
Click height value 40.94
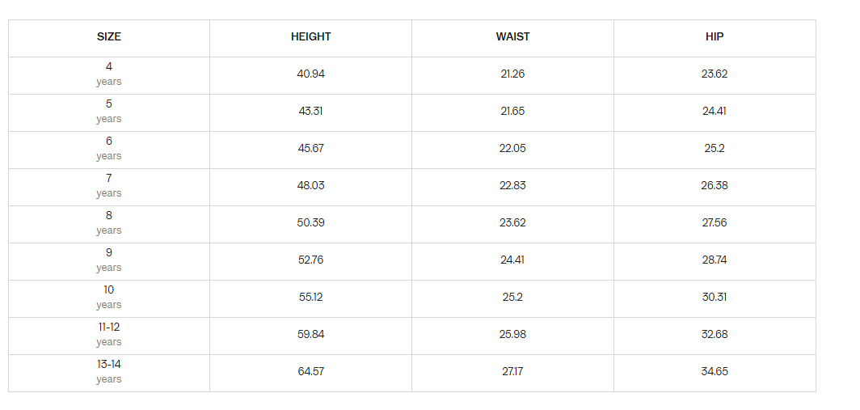coord(310,74)
